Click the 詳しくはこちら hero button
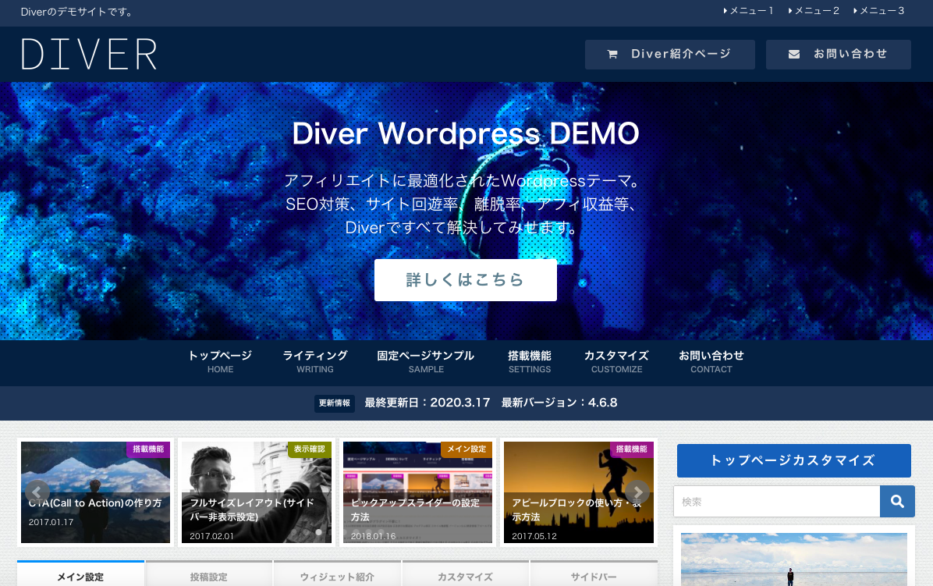The width and height of the screenshot is (933, 586). (465, 279)
